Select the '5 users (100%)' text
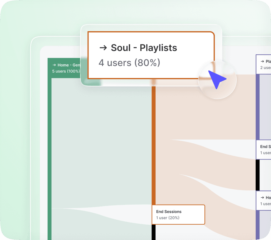271x240 pixels. pos(66,71)
